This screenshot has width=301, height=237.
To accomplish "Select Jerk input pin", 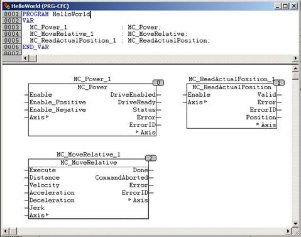I will [x=37, y=208].
